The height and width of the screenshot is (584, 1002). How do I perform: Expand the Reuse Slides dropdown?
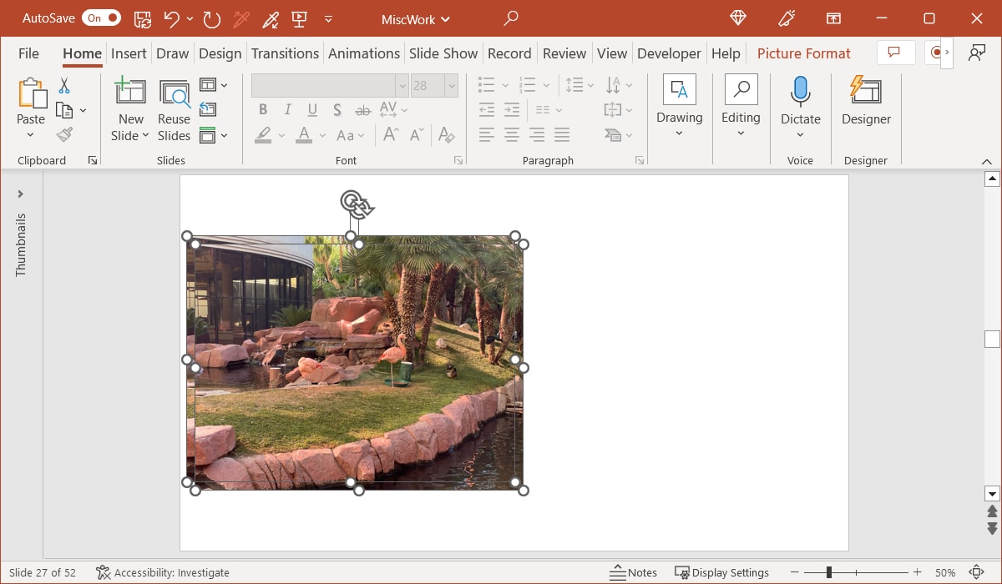click(x=174, y=107)
